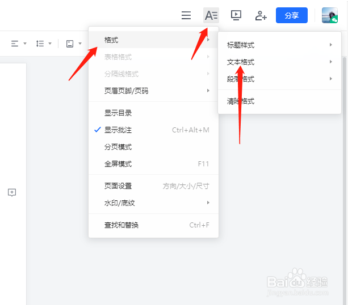
Task: Click the add comment icon
Action: click(x=12, y=192)
